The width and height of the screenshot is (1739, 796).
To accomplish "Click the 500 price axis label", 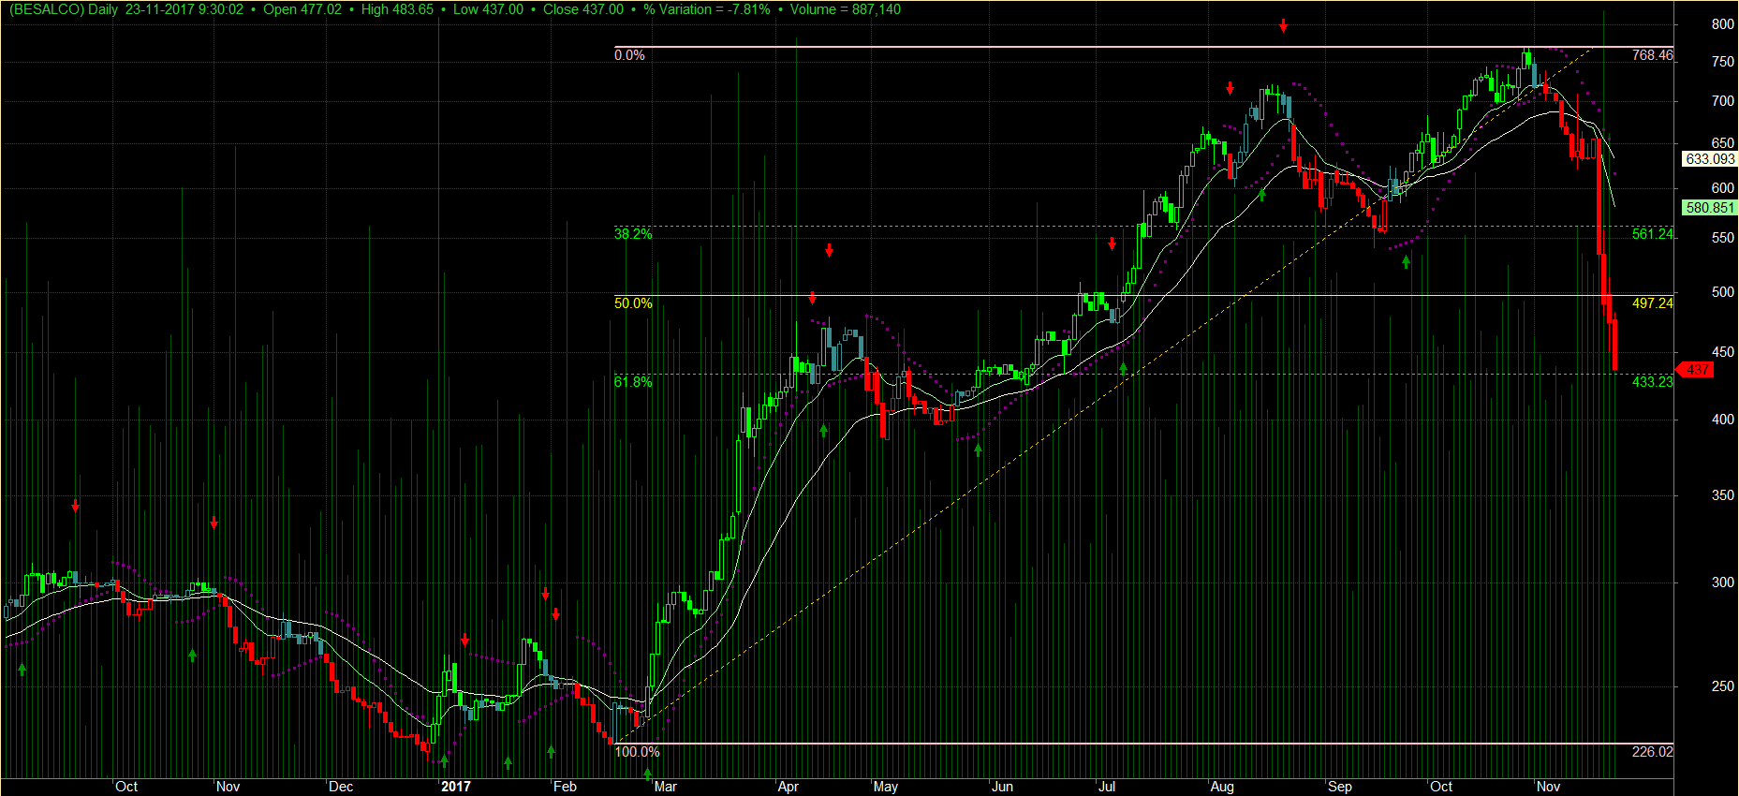I will [1722, 292].
